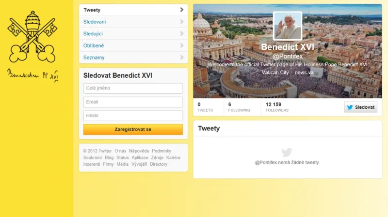Click the Benedictus PP XVI signature

click(x=32, y=75)
